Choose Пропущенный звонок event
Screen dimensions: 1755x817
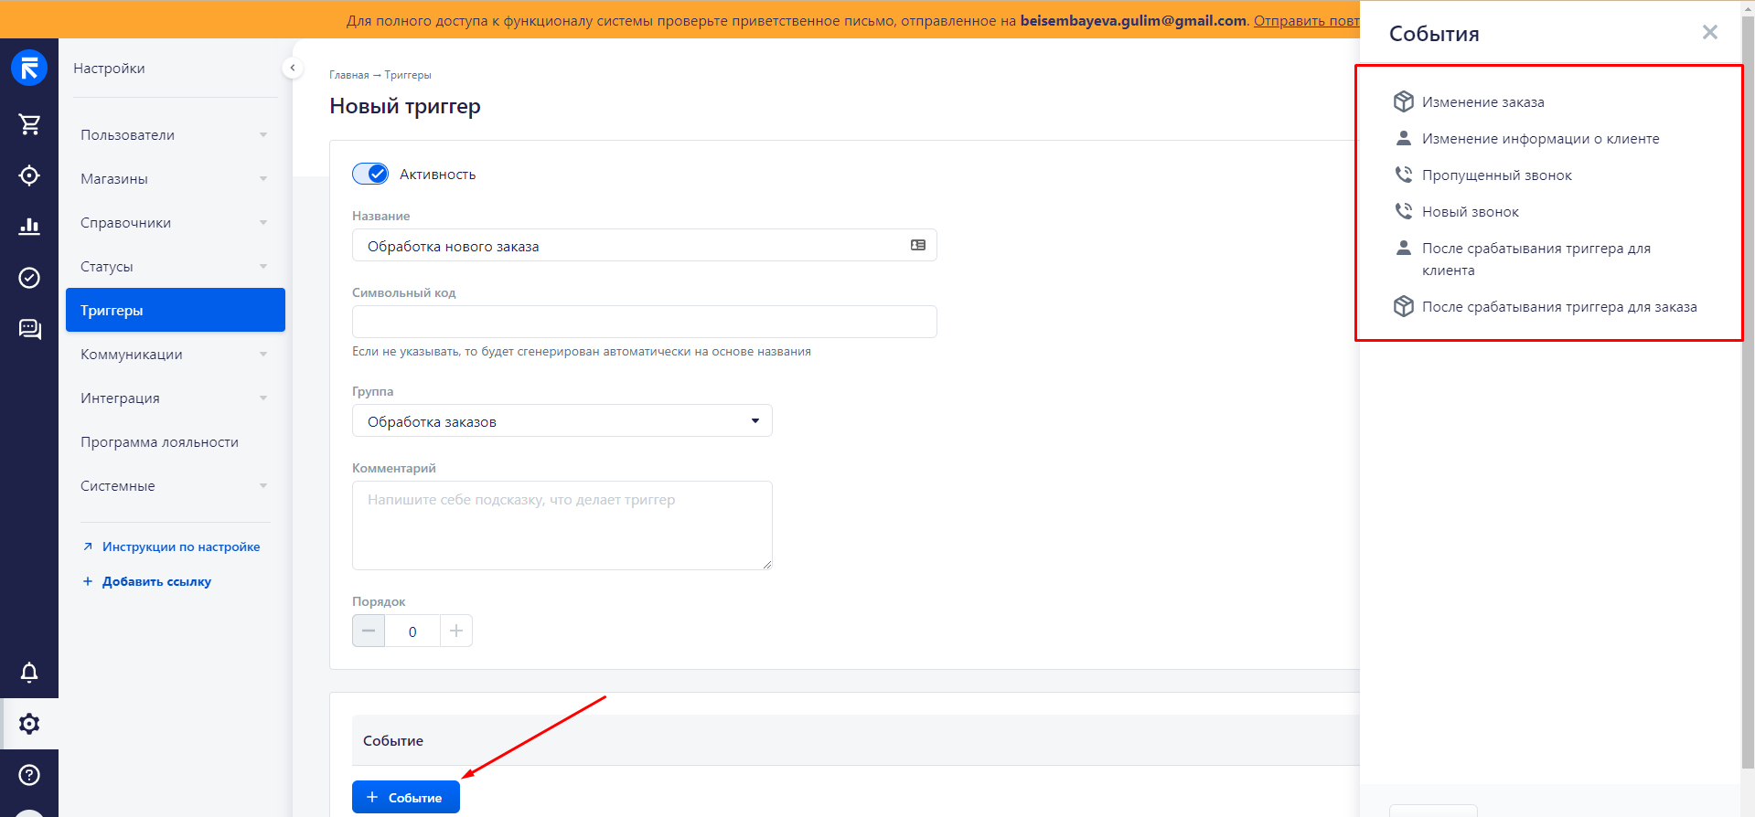[x=1496, y=175]
